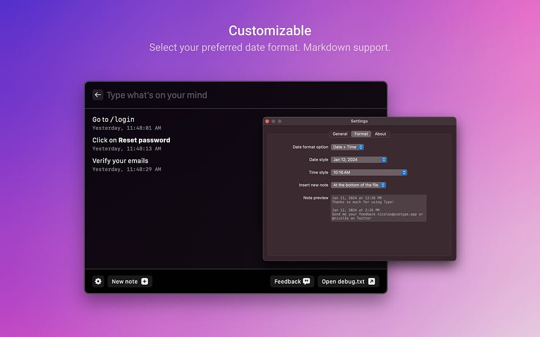The height and width of the screenshot is (337, 540).
Task: Click the stepper arrows on Date style dropdown
Action: (383, 160)
